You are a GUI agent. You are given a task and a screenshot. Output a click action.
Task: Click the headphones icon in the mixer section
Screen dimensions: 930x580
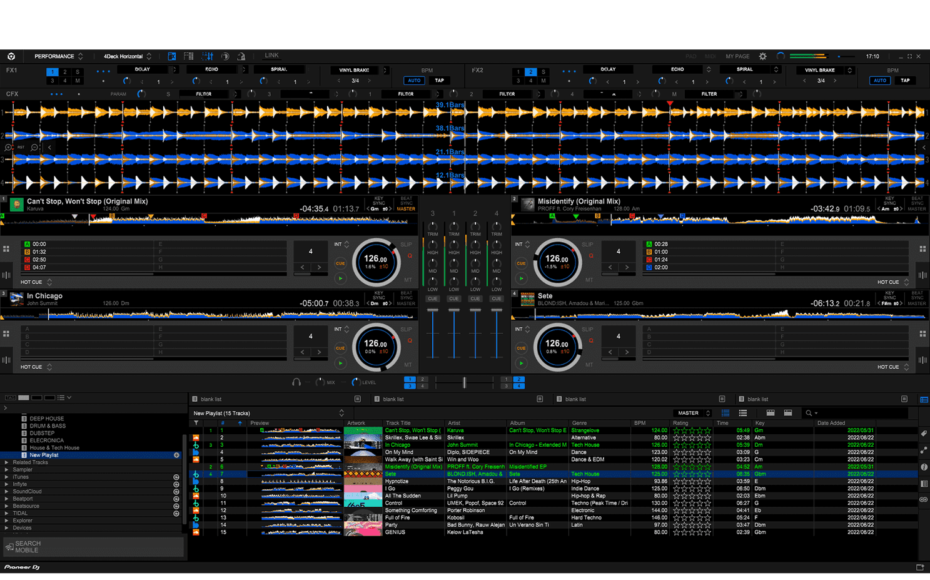296,382
